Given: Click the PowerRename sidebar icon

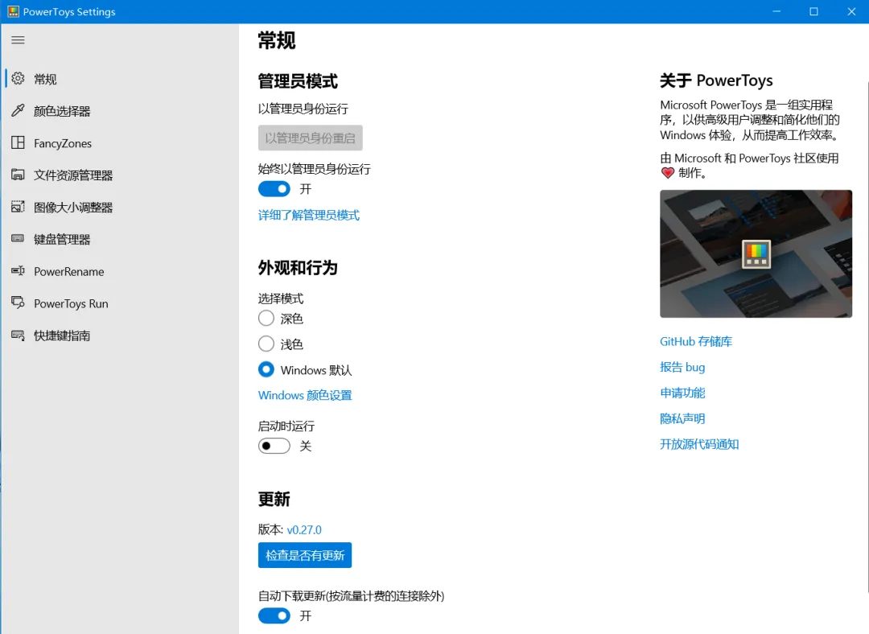Looking at the screenshot, I should [18, 270].
